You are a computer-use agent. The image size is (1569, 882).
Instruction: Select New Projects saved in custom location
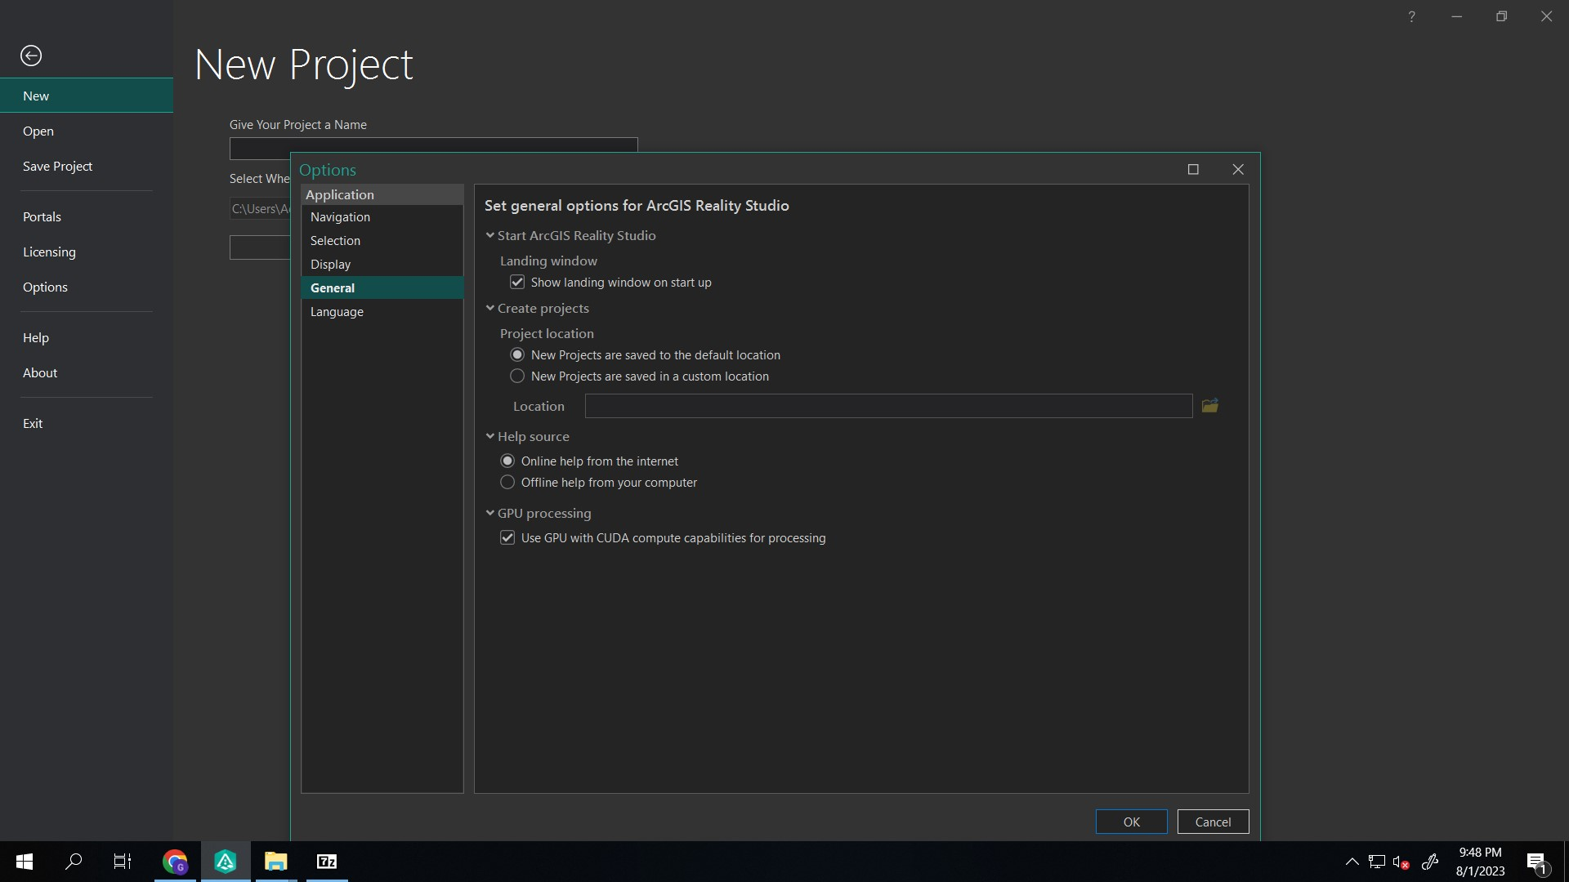[517, 376]
